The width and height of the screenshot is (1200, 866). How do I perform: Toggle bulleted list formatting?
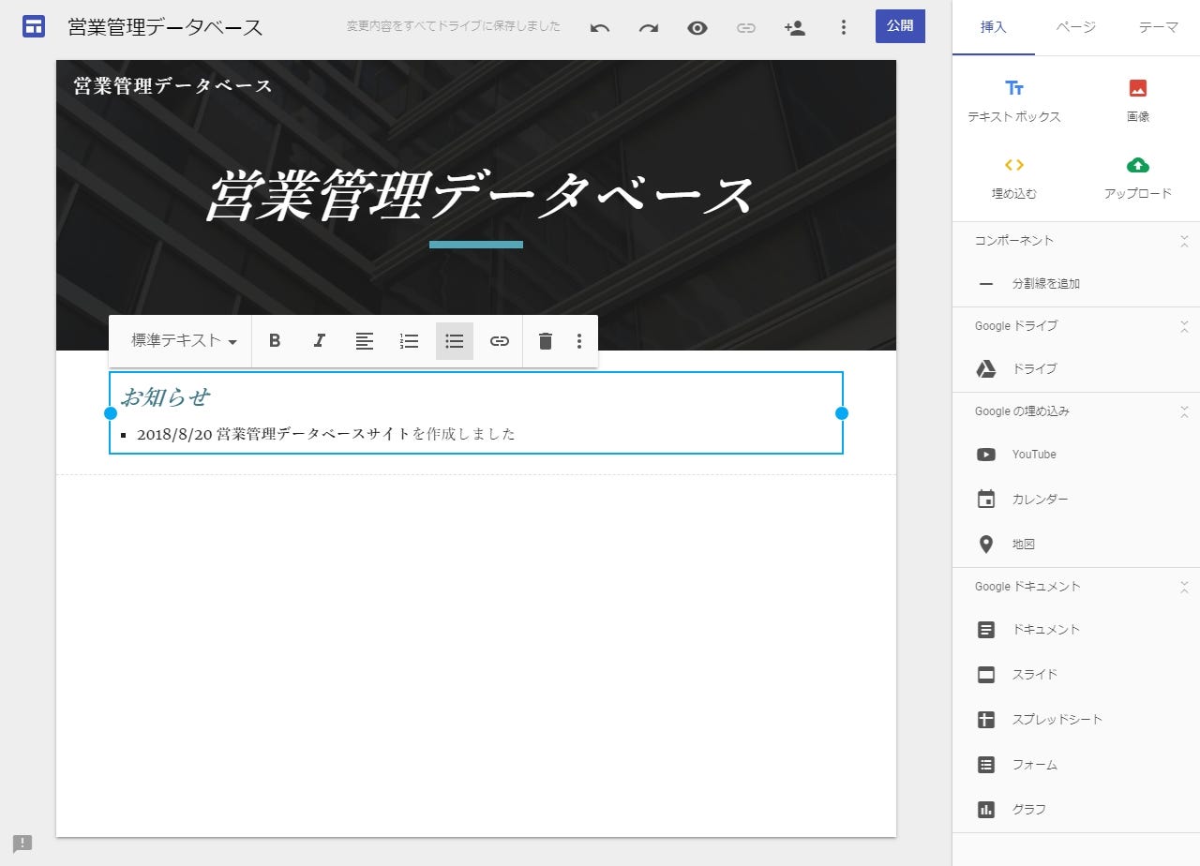point(455,341)
